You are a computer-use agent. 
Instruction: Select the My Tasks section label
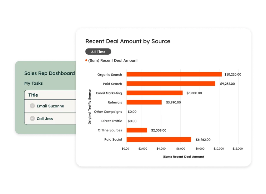click(x=33, y=83)
